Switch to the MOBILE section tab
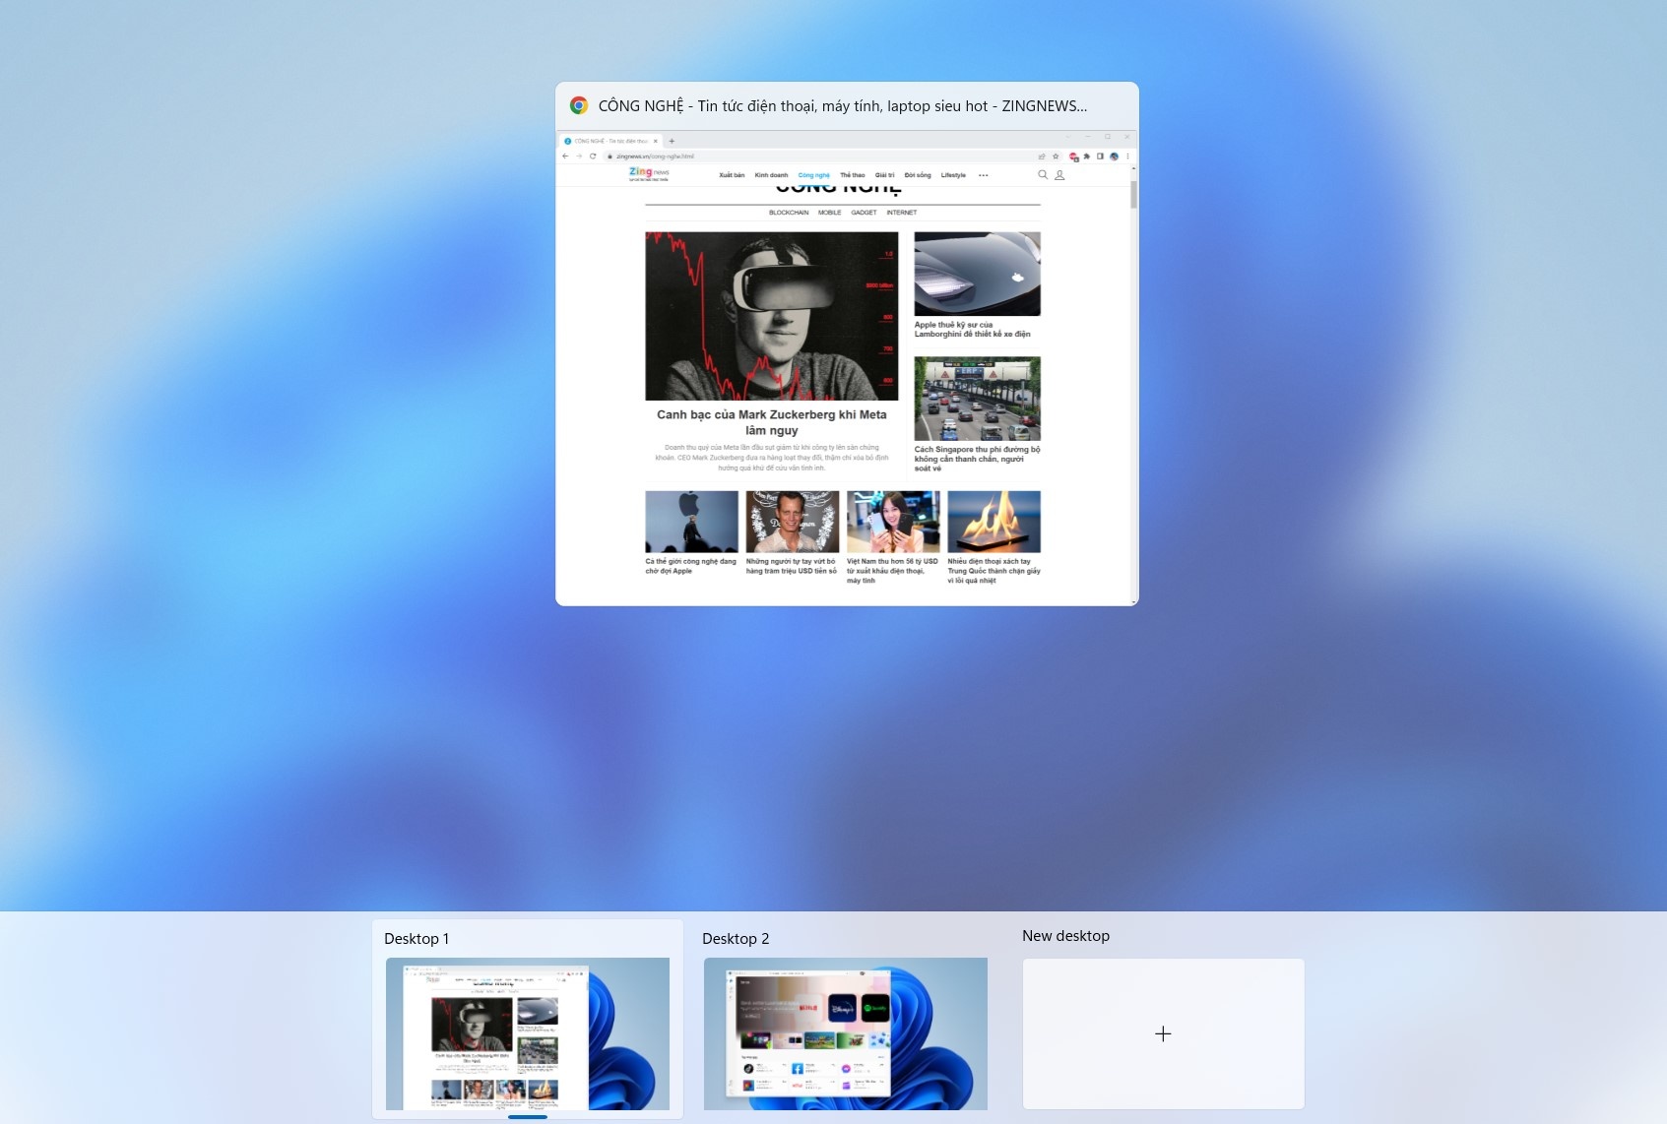Image resolution: width=1667 pixels, height=1124 pixels. (830, 212)
